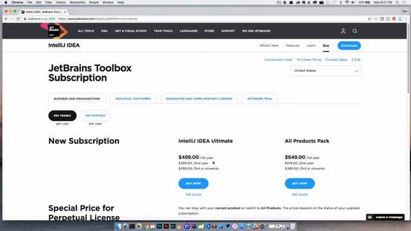Open the Bookmarks menu in the menu bar
Viewport: 411px width, 231px height.
[77, 3]
